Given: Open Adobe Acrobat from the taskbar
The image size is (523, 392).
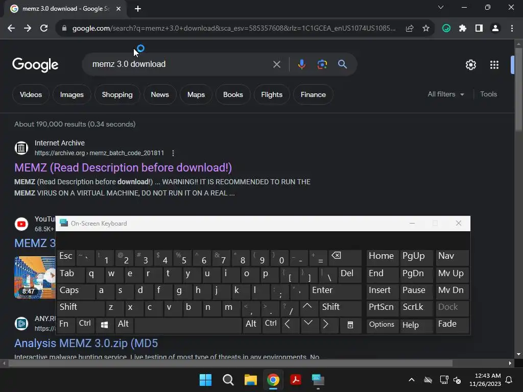Looking at the screenshot, I should tap(296, 380).
